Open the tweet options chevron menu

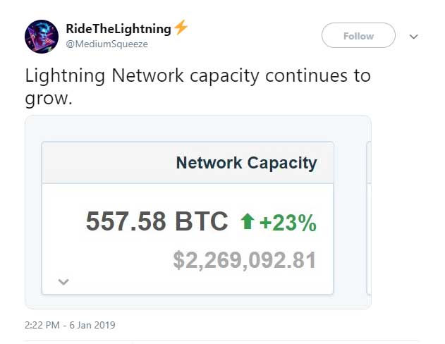pyautogui.click(x=414, y=37)
